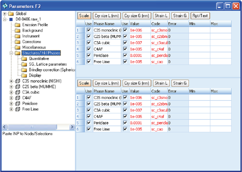The height and width of the screenshot is (172, 242).
Task: Toggle value Use checkbox for C2S beta in top table
Action: coord(125,36)
